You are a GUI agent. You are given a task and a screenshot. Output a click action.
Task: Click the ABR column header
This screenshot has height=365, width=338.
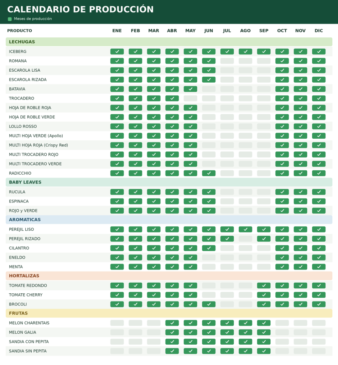point(172,31)
